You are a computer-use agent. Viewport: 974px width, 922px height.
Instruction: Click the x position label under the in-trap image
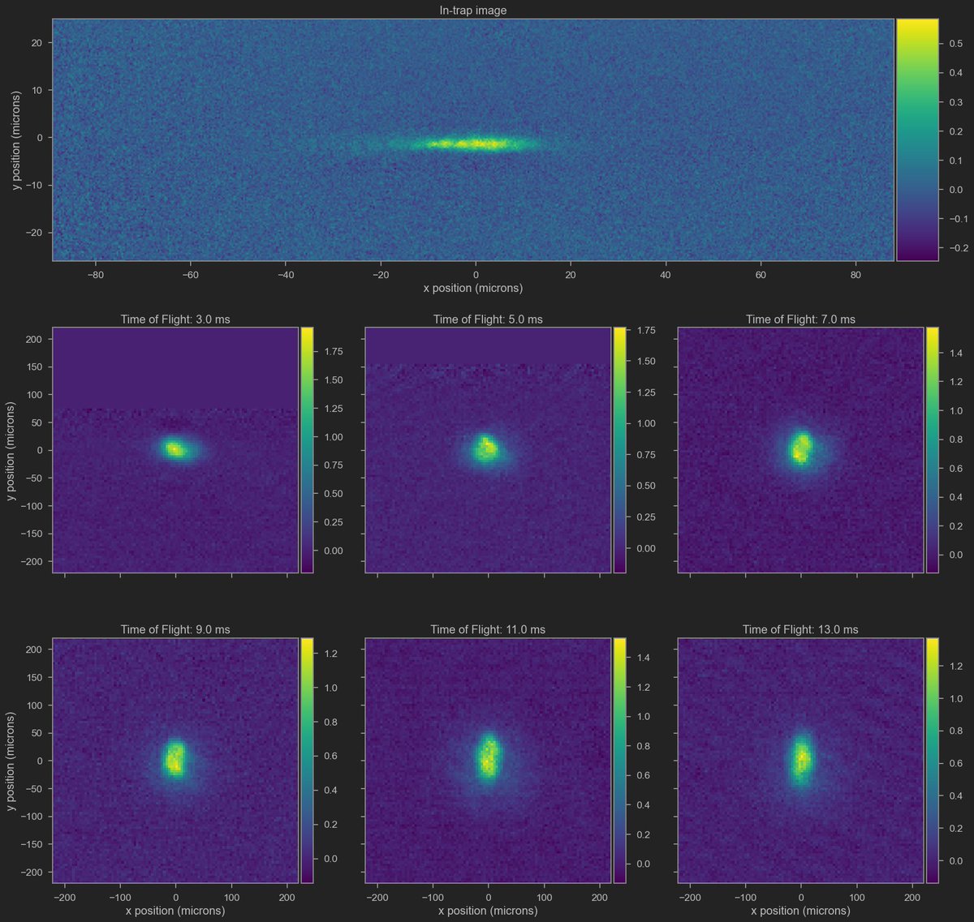click(x=473, y=288)
